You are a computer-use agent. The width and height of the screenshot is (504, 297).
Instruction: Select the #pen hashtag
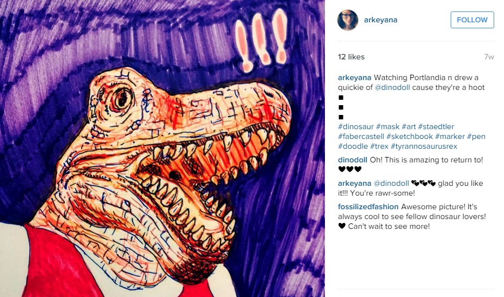476,136
